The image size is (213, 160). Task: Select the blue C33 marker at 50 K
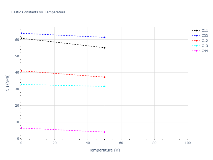point(104,37)
